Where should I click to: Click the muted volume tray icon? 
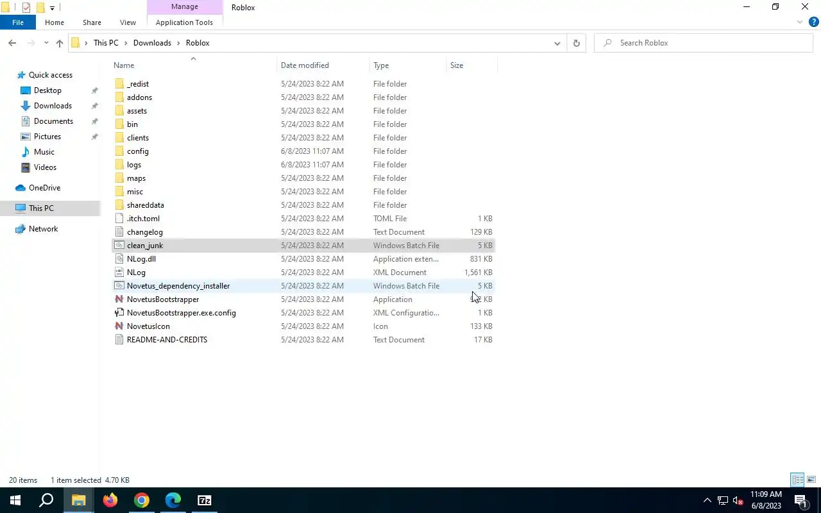pyautogui.click(x=738, y=500)
